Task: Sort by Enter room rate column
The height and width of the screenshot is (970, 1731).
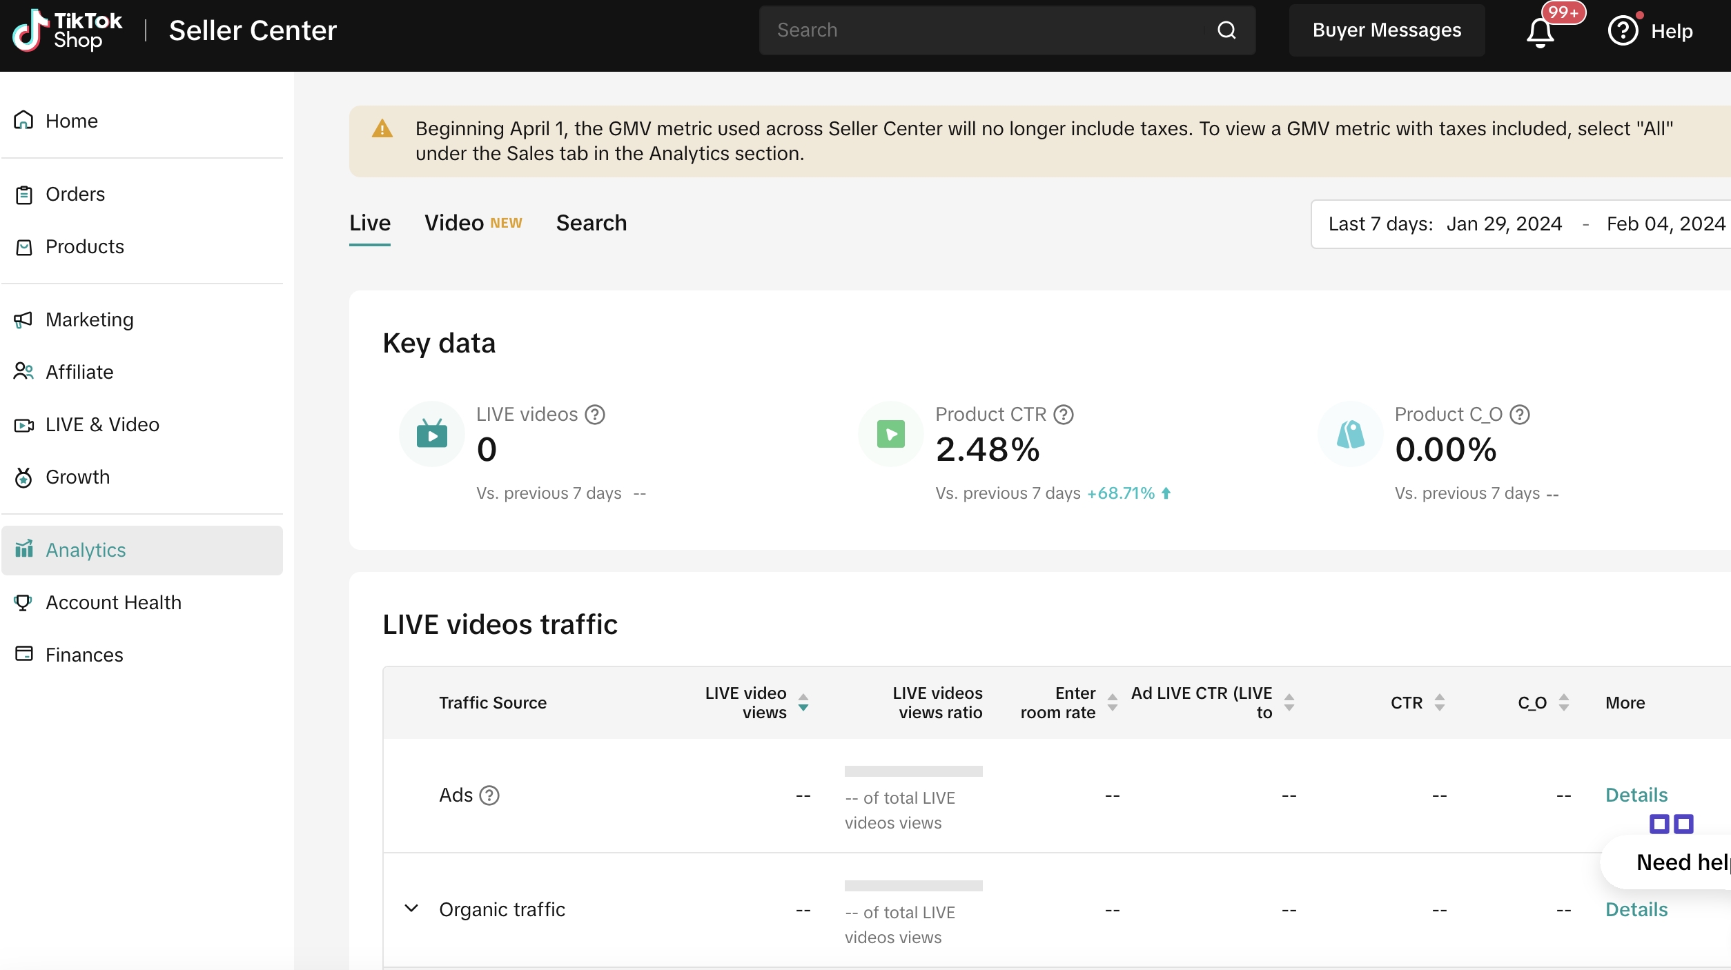Action: click(1113, 702)
